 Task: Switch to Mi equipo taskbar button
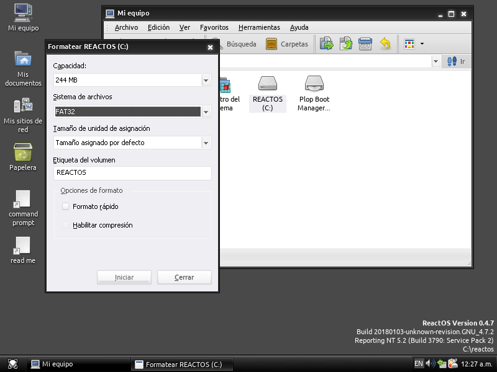point(78,364)
